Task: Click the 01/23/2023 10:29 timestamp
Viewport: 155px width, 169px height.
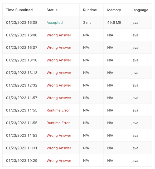Action: pyautogui.click(x=22, y=161)
